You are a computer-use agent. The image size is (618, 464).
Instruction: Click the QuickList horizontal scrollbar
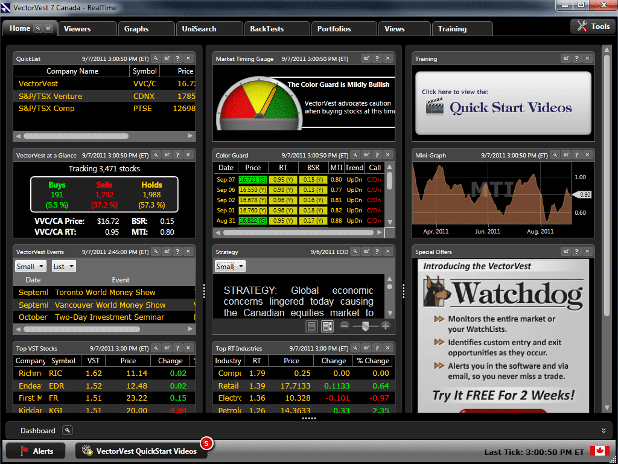[x=75, y=136]
